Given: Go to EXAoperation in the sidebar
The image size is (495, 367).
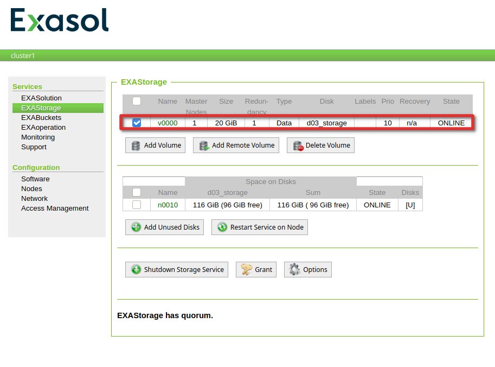Looking at the screenshot, I should 43,128.
